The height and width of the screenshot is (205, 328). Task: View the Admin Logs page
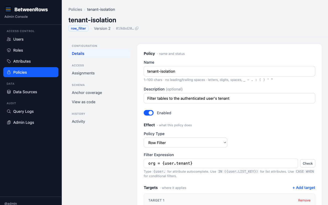coord(31,123)
